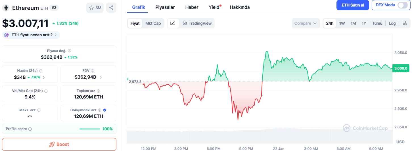Click the Boost button
Viewport: 412px width, 151px height.
click(59, 144)
